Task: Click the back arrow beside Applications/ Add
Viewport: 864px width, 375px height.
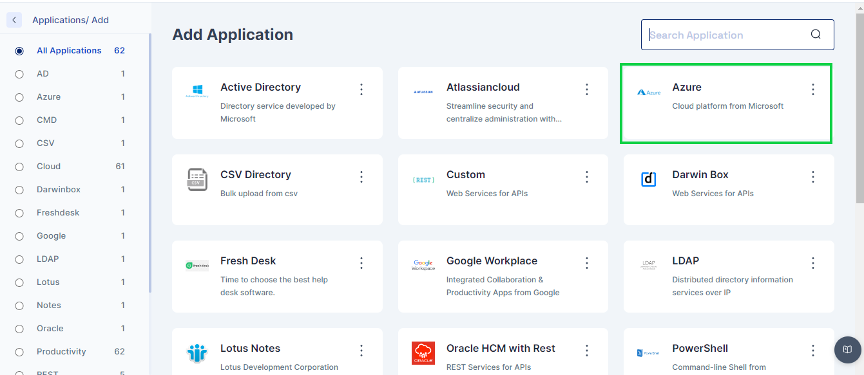Action: coord(14,20)
